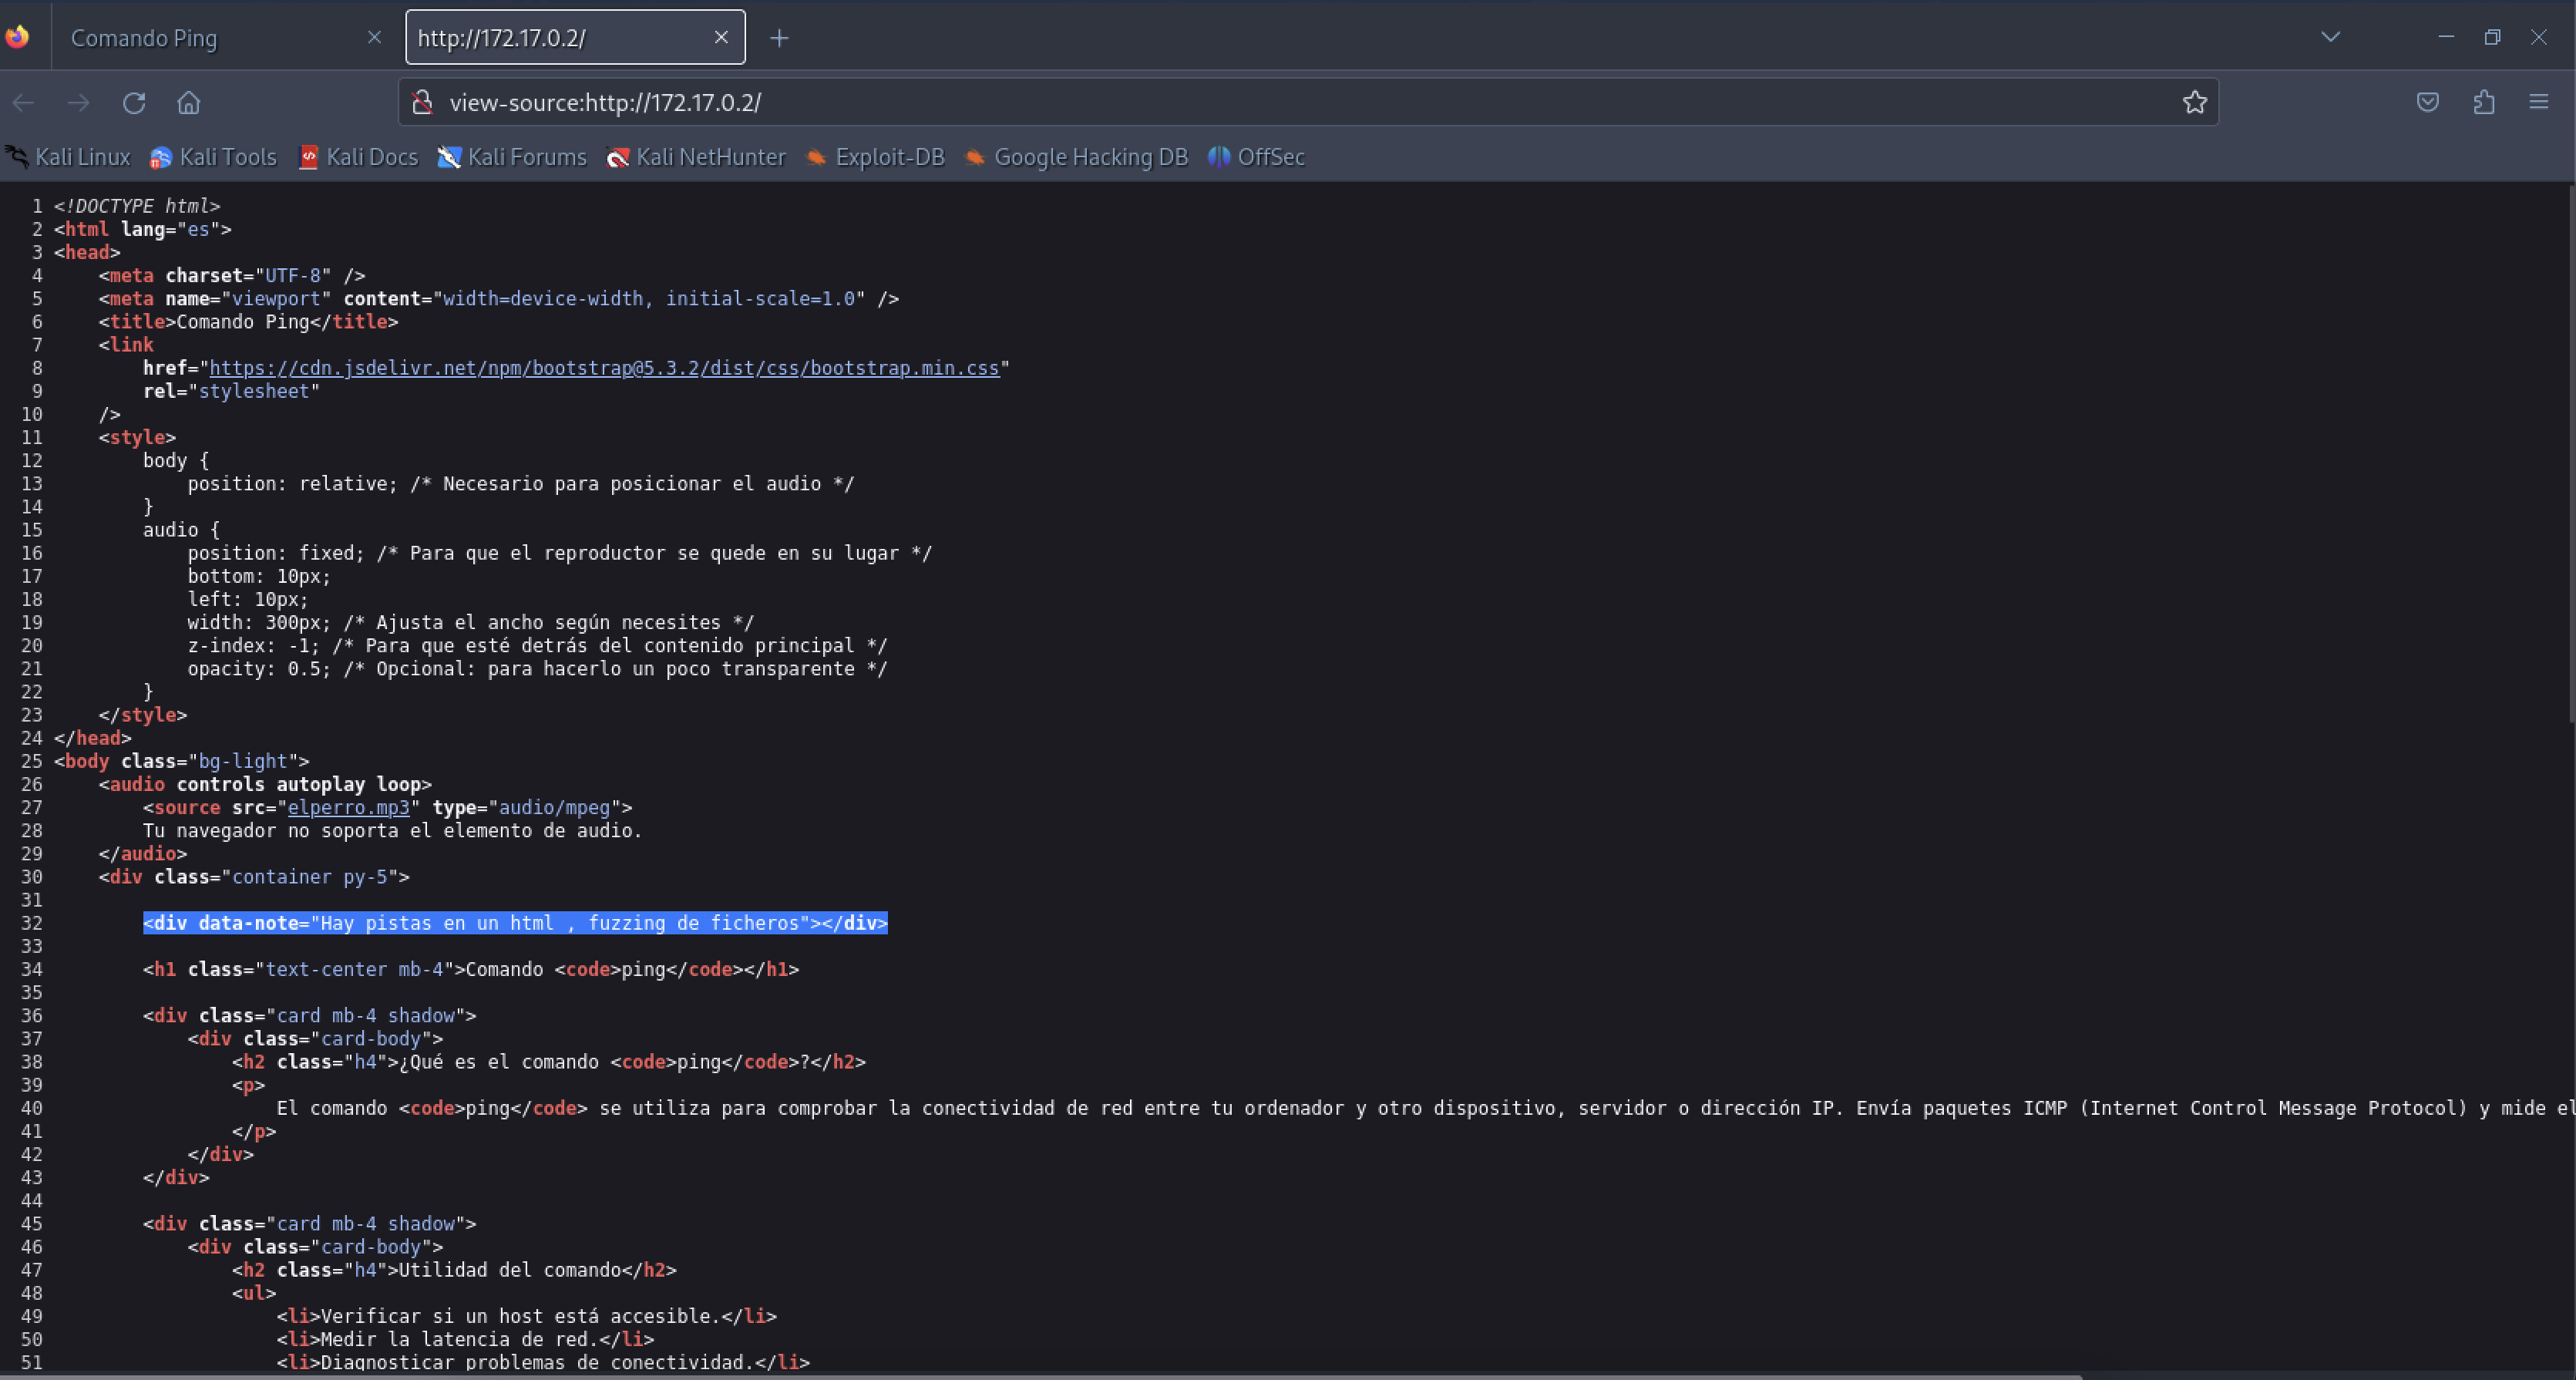The width and height of the screenshot is (2576, 1380).
Task: Click the h1 'text-center mb-4' line
Action: [x=471, y=969]
